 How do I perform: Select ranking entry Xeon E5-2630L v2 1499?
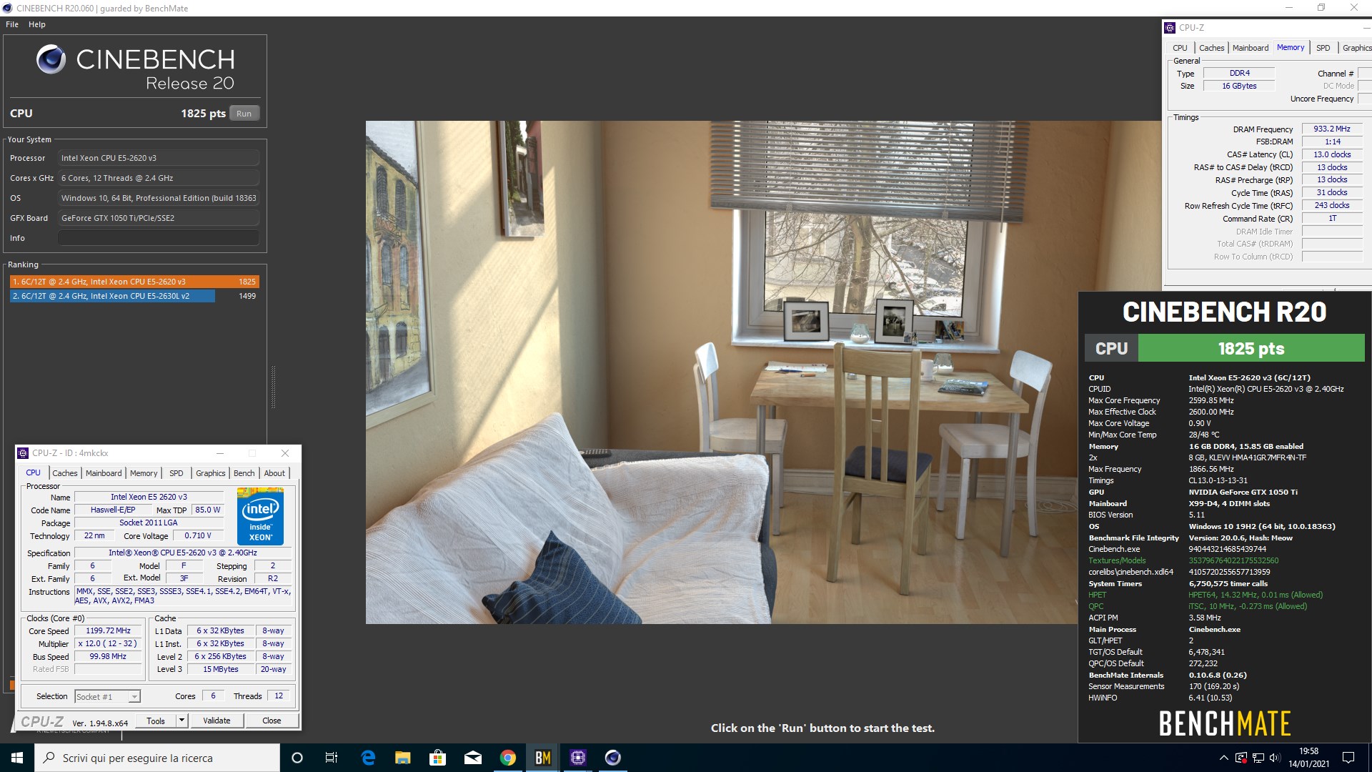click(134, 296)
